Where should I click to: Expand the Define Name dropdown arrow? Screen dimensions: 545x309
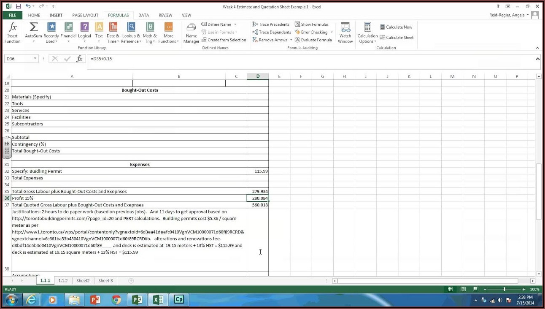(x=235, y=24)
